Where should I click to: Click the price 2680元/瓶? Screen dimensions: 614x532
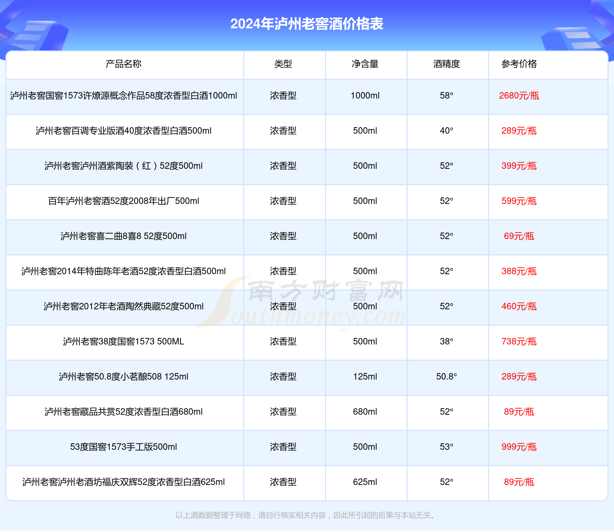519,95
